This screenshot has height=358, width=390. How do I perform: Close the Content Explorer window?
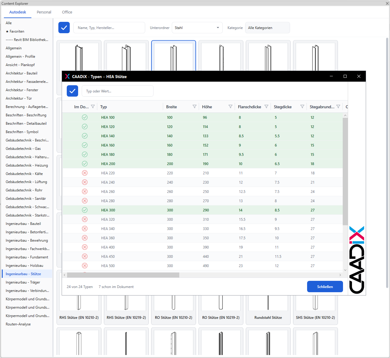[387, 3]
